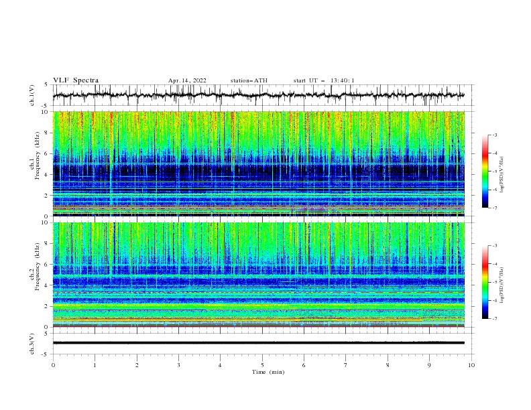Click the "-6" value on ch.2 colorbar
The height and width of the screenshot is (410, 531).
(x=495, y=300)
